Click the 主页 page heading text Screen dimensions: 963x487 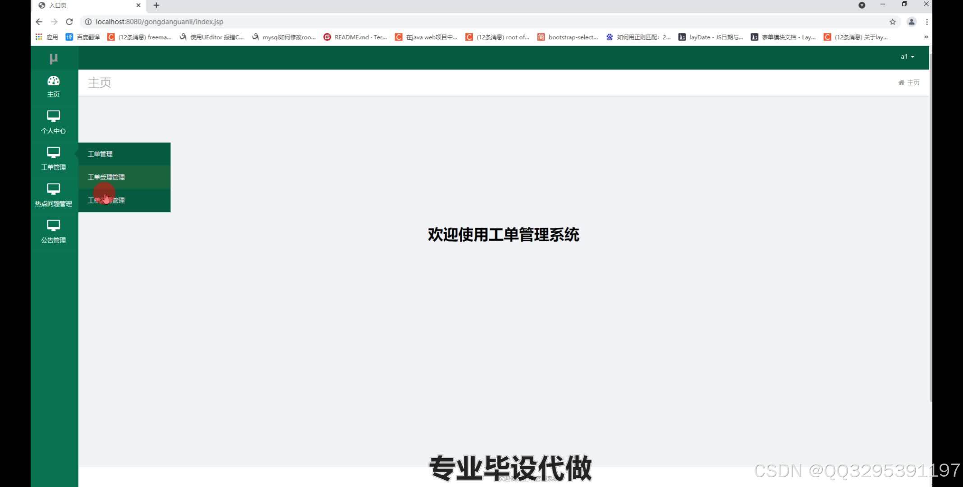coord(100,83)
